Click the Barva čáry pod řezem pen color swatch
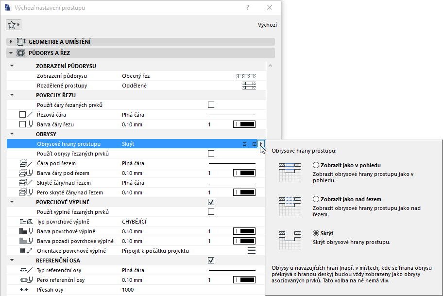The image size is (443, 296). pos(244,173)
